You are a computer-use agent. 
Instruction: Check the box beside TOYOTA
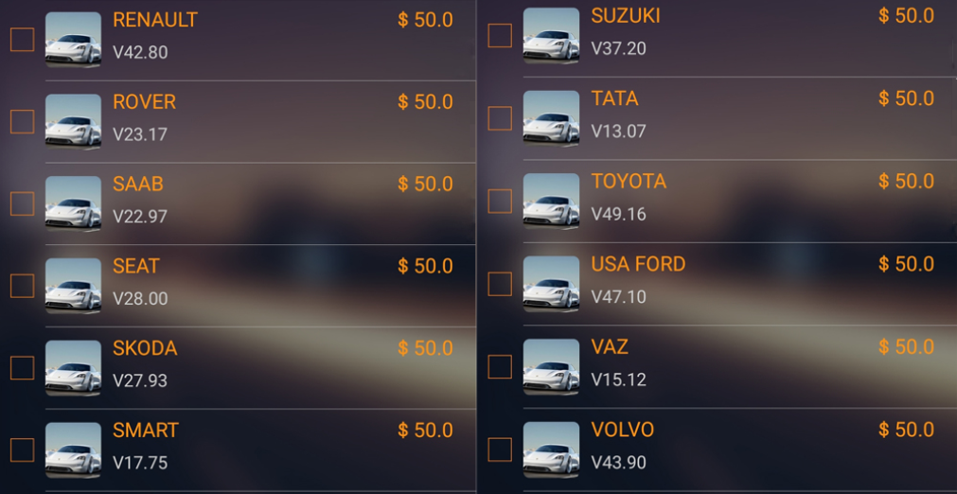pyautogui.click(x=499, y=202)
